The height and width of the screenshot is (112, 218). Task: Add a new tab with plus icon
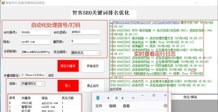[x=133, y=98]
